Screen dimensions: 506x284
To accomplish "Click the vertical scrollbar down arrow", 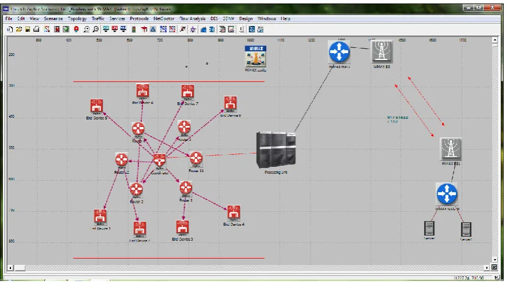I will (x=494, y=260).
